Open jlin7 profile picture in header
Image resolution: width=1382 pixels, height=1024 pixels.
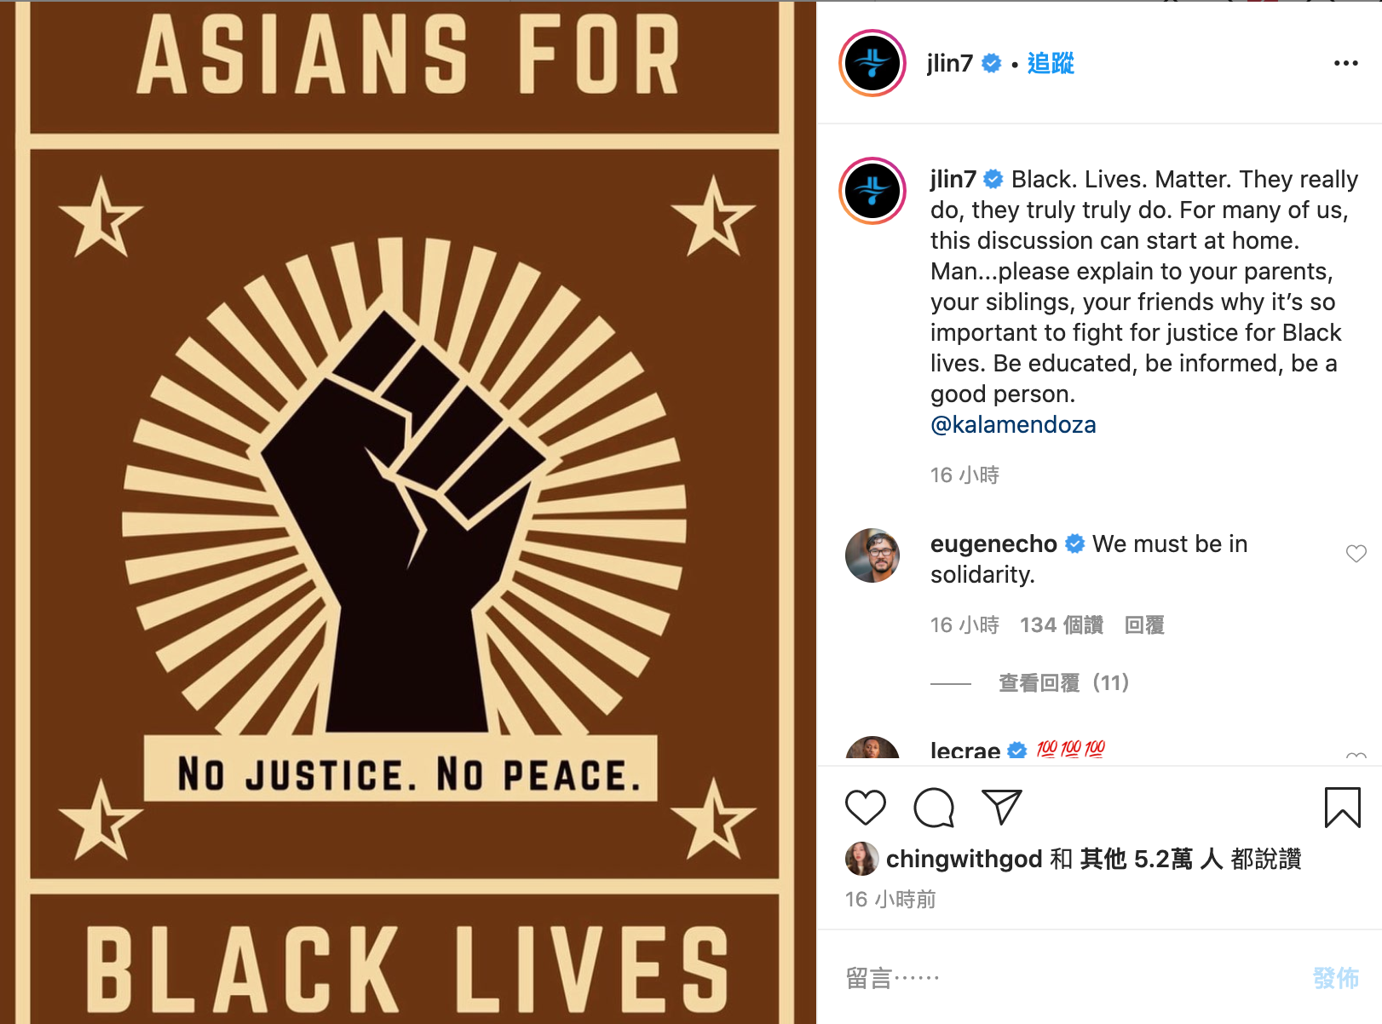872,63
